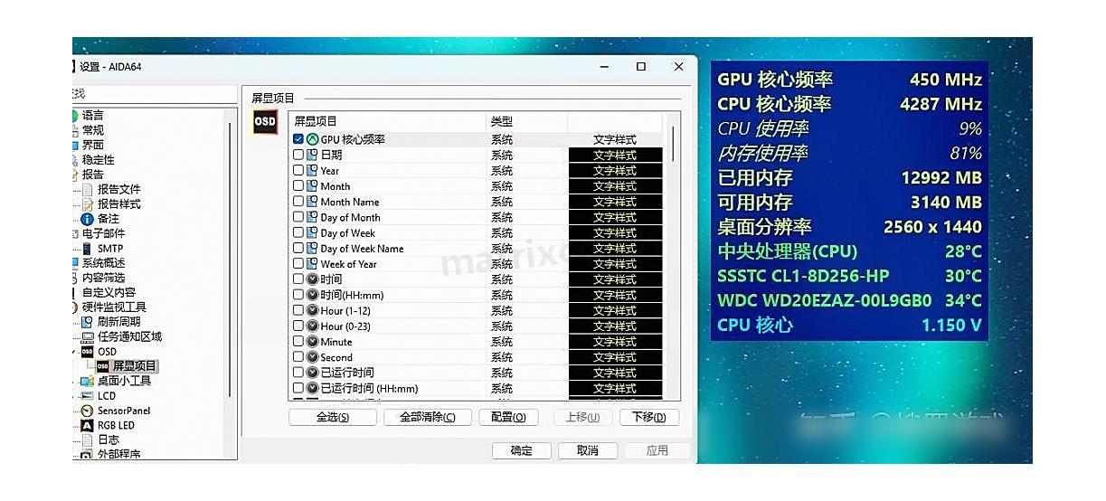Viewport: 1106px width, 501px height.
Task: Click 文字样式 swatch in 日期 row
Action: click(x=615, y=156)
